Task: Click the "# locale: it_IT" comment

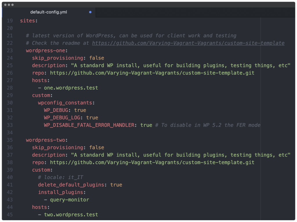Action: click(60, 177)
